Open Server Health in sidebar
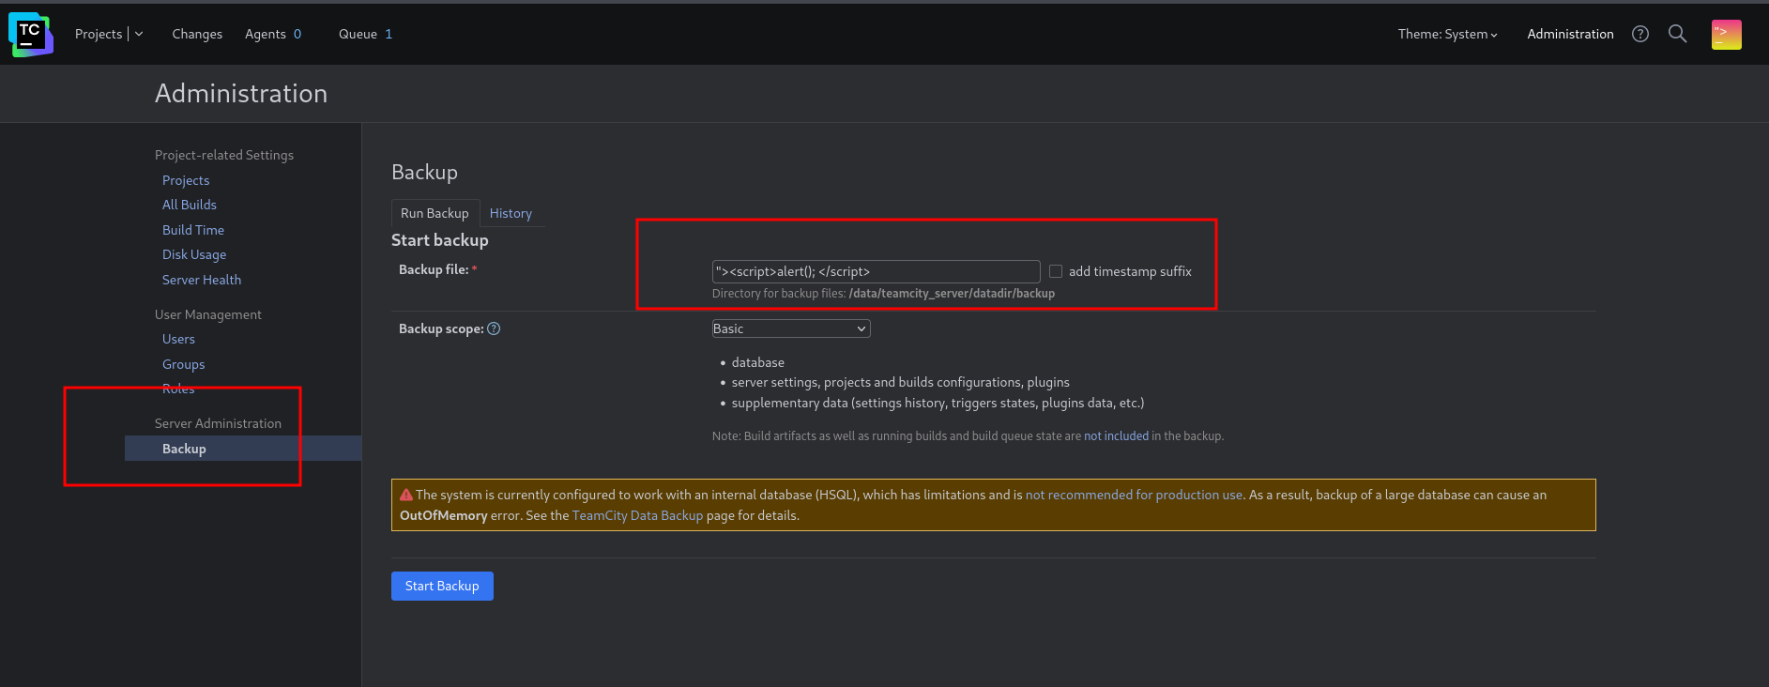Image resolution: width=1769 pixels, height=687 pixels. (202, 280)
